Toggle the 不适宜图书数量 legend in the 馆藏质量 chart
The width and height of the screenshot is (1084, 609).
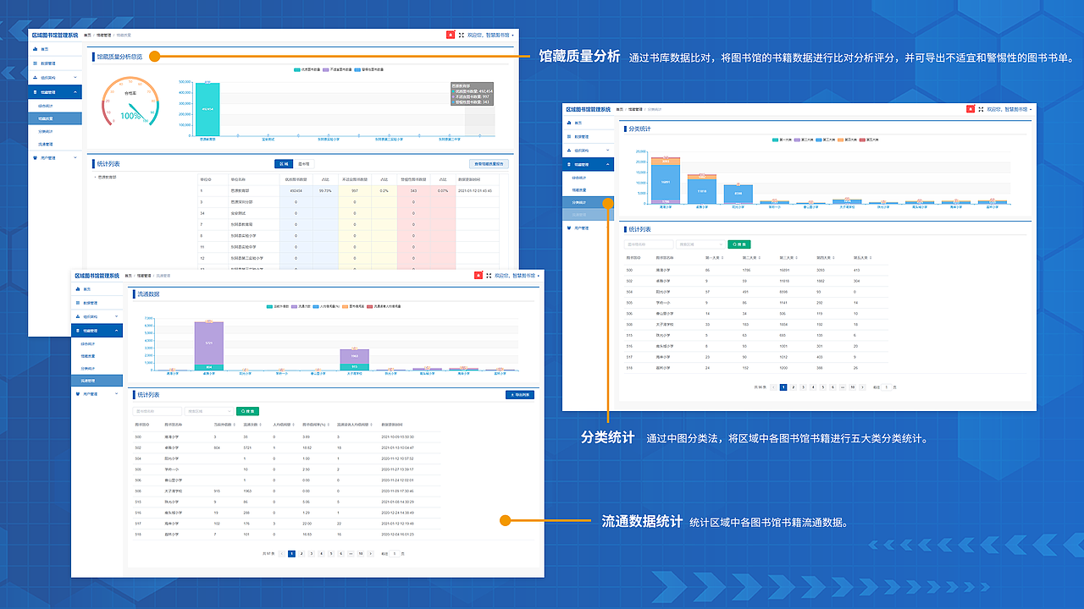337,69
